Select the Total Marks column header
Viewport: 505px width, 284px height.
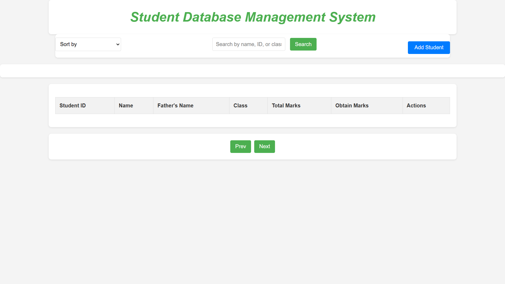[x=299, y=106]
